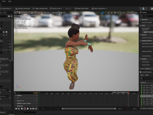Select Additive Layer Tracks row
This screenshot has height=115, width=153.
[26, 103]
